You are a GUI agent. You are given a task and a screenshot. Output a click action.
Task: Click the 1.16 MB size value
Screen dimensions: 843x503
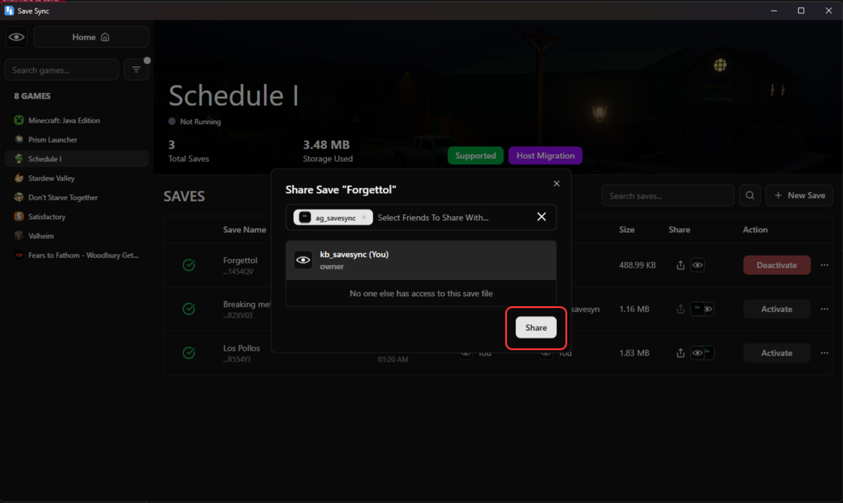tap(634, 309)
